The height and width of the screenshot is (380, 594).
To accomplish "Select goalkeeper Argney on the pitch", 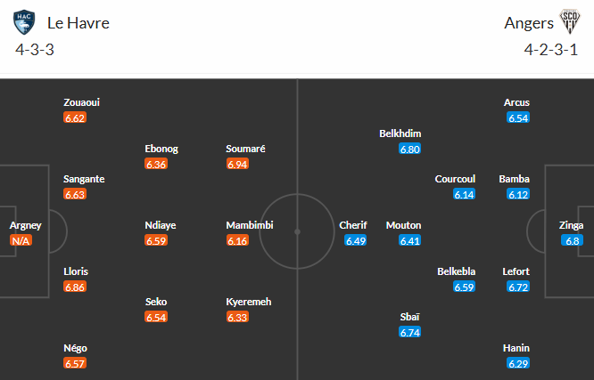I will coord(25,225).
